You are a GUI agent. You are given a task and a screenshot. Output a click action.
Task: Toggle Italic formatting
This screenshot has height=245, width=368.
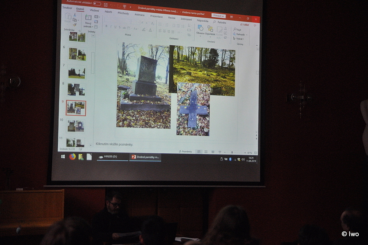pos(111,27)
